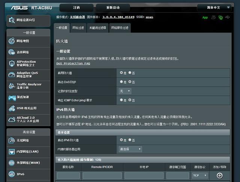Switch to the URL Filter tab
The width and height of the screenshot is (240, 182).
pos(78,28)
